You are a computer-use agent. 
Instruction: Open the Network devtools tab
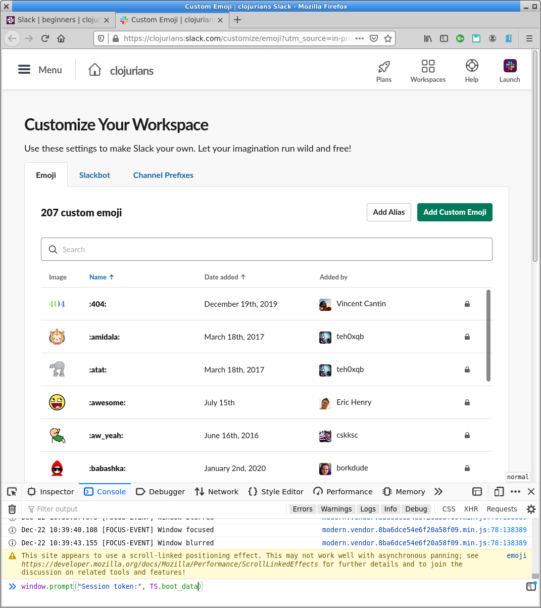217,492
